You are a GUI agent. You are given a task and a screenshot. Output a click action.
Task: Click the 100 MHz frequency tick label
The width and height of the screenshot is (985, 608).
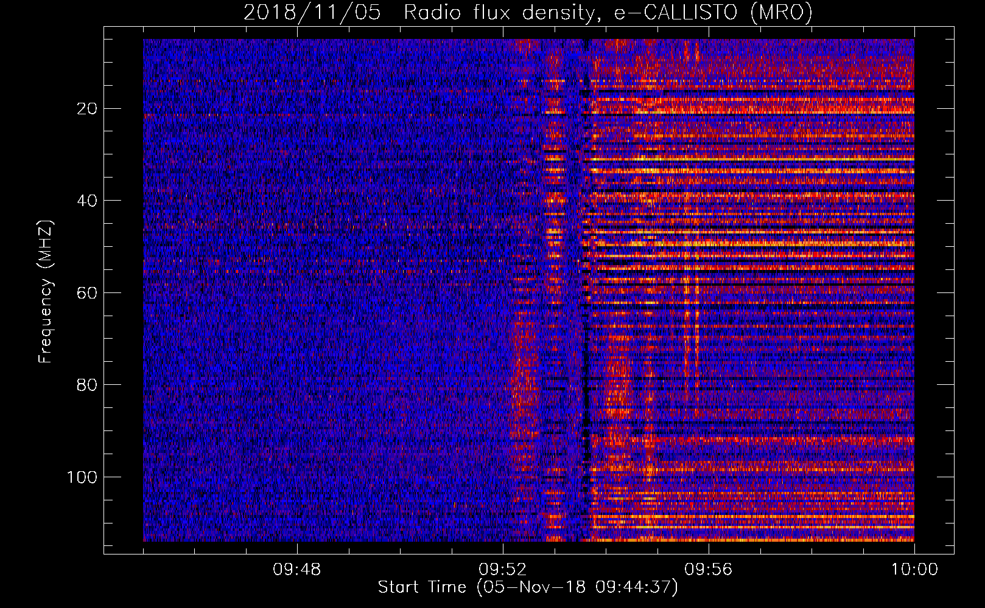82,477
